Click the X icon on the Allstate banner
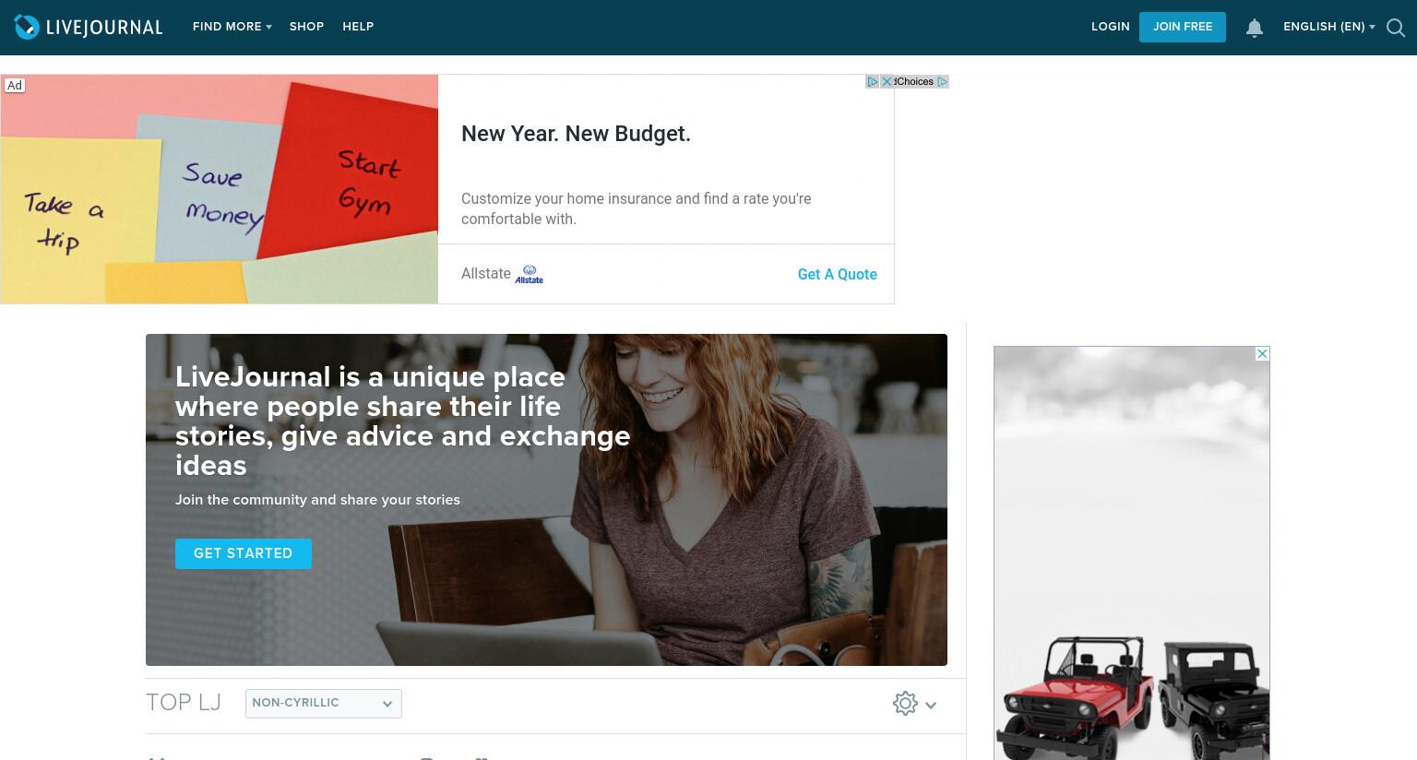Viewport: 1417px width, 760px height. click(887, 82)
